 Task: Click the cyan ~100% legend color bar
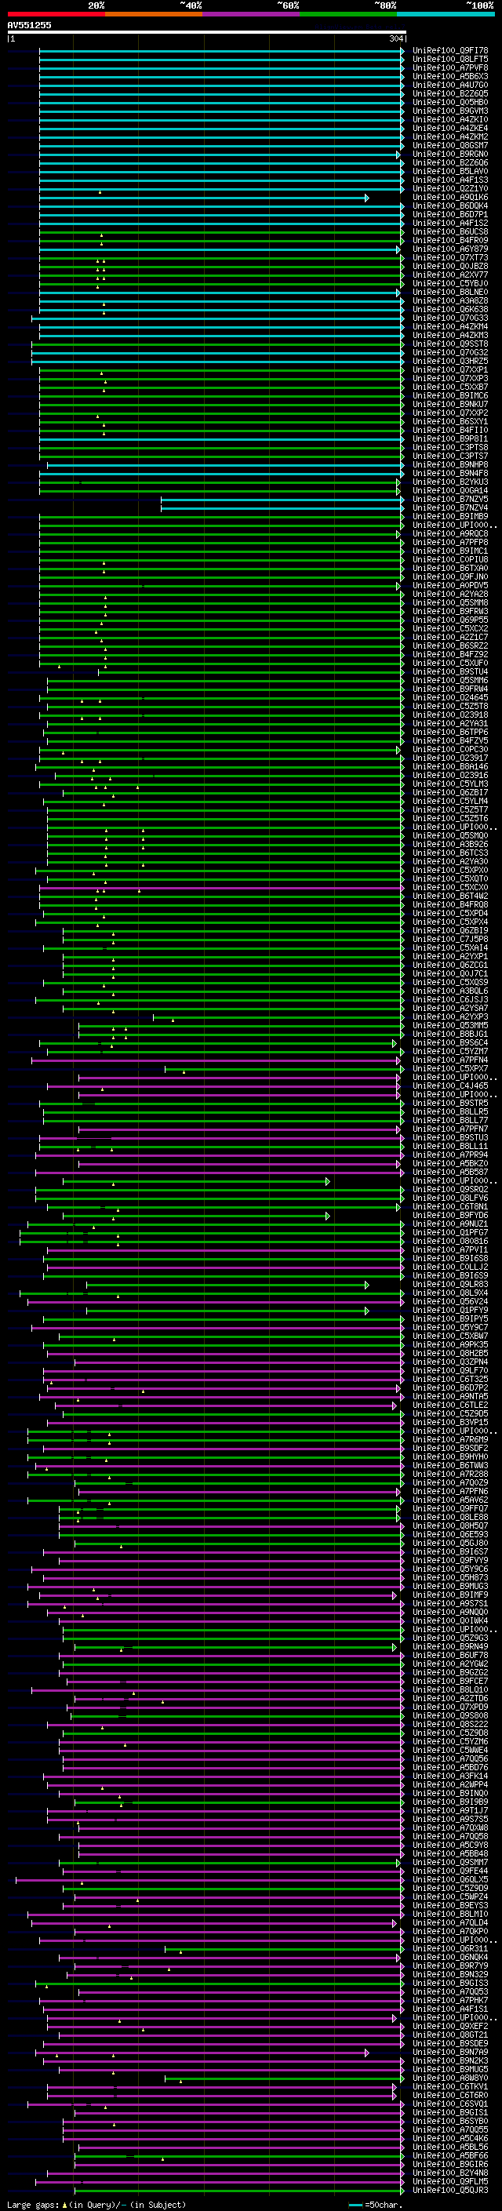pos(446,14)
